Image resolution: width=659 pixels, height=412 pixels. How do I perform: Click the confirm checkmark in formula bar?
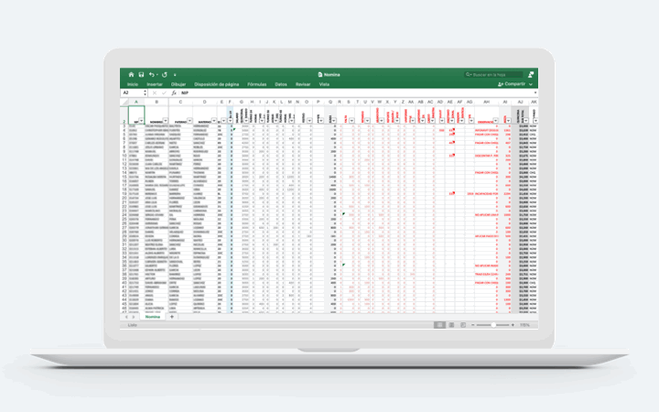point(164,92)
